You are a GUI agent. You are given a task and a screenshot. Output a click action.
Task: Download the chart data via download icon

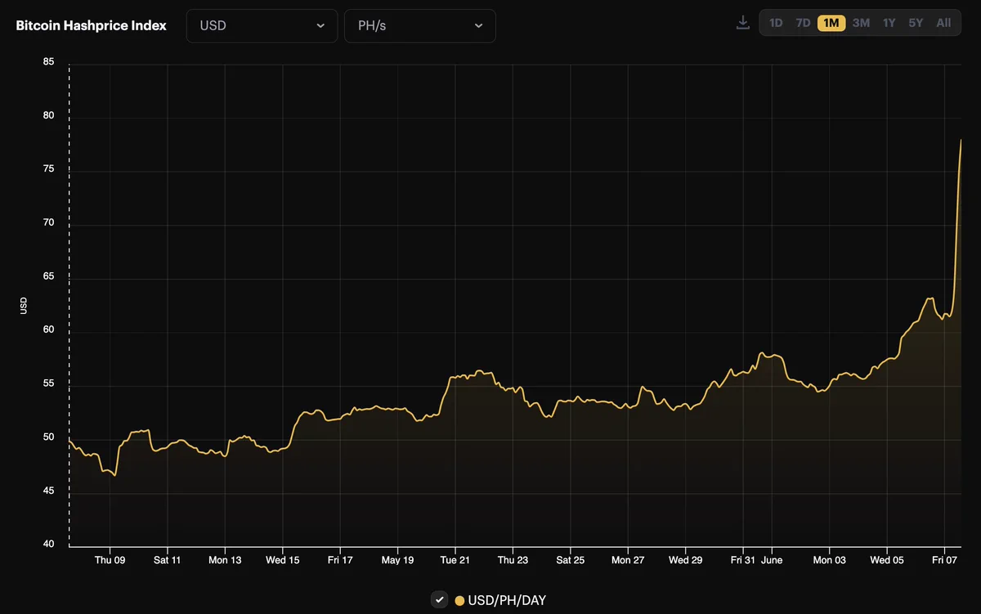(x=742, y=23)
